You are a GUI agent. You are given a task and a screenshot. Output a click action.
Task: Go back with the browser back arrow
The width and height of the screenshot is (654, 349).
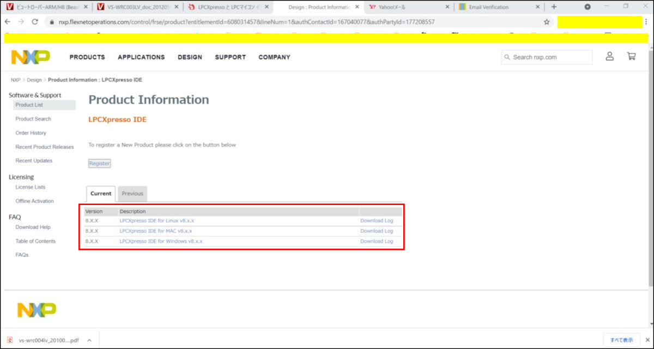(x=7, y=22)
